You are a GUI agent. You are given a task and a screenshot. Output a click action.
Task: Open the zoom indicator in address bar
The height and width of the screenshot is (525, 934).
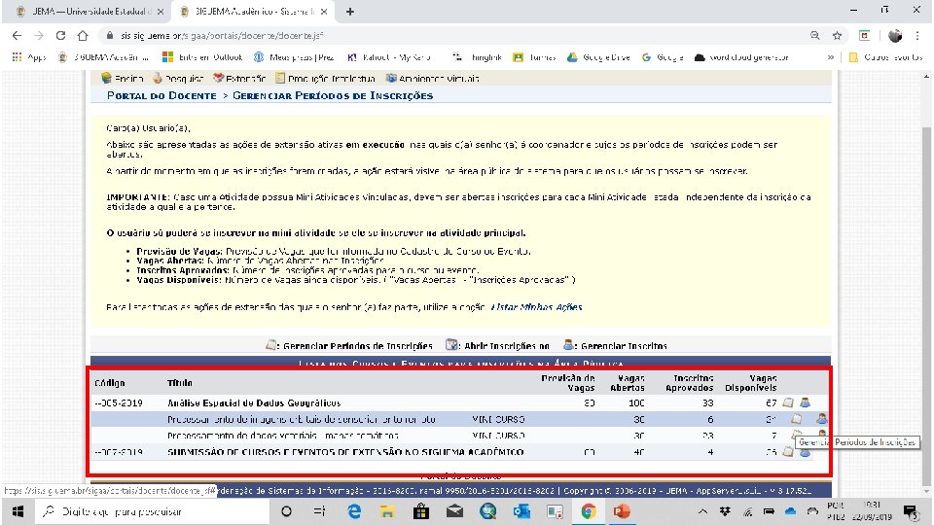(x=815, y=36)
